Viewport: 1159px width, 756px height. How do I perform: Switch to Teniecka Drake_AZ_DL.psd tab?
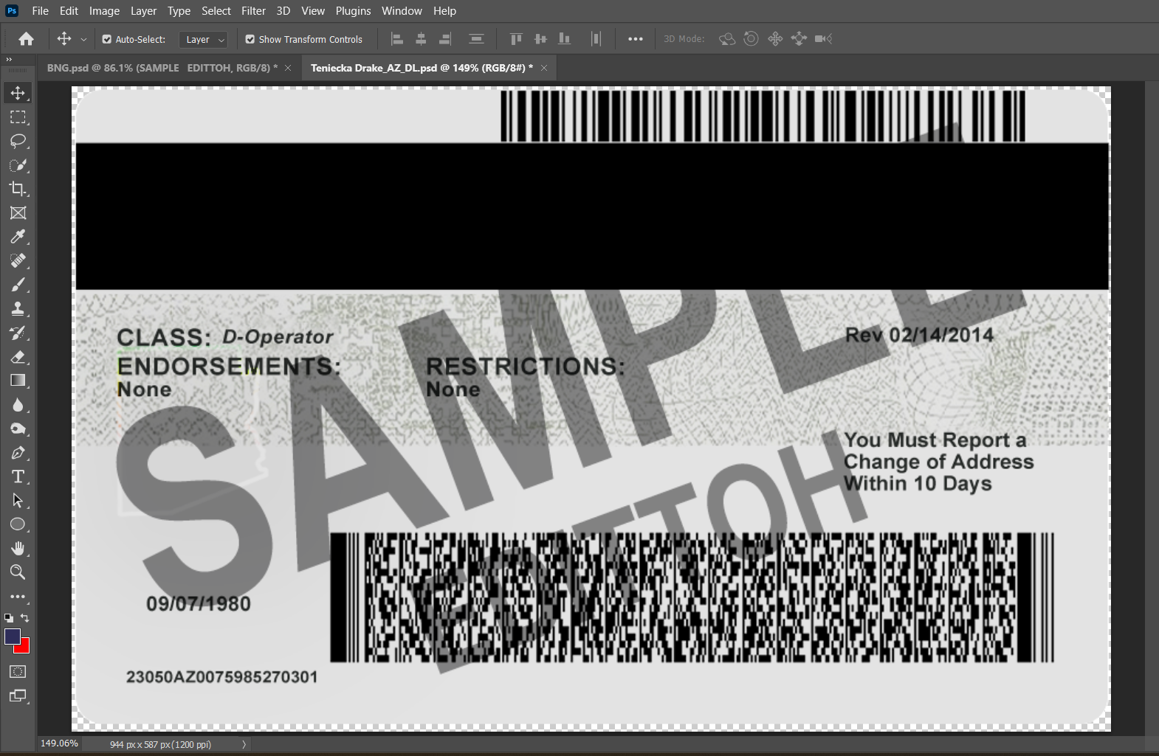click(422, 68)
